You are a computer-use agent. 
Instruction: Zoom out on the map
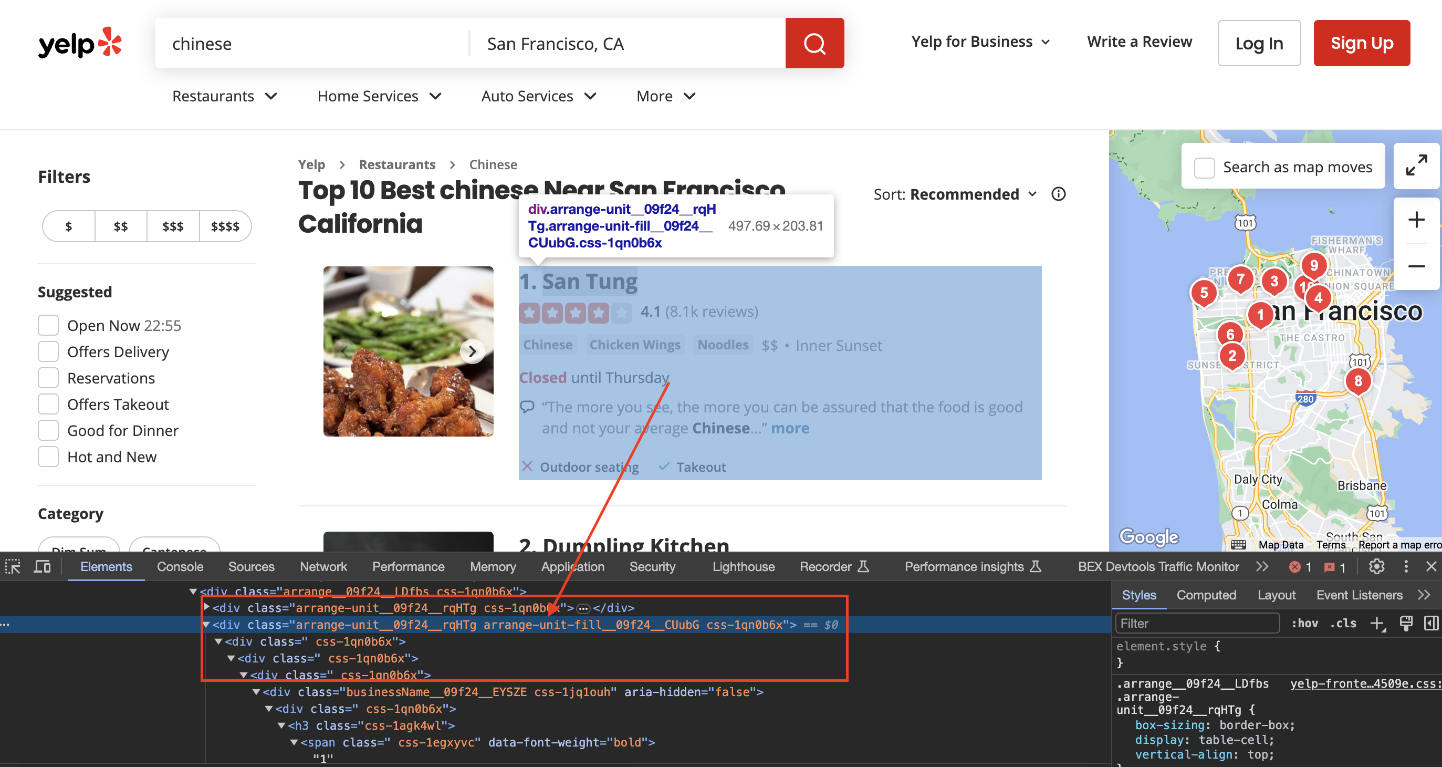pyautogui.click(x=1416, y=266)
